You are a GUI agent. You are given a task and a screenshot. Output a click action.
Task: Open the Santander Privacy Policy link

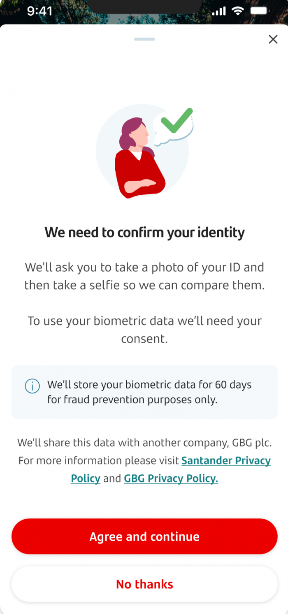point(226,460)
